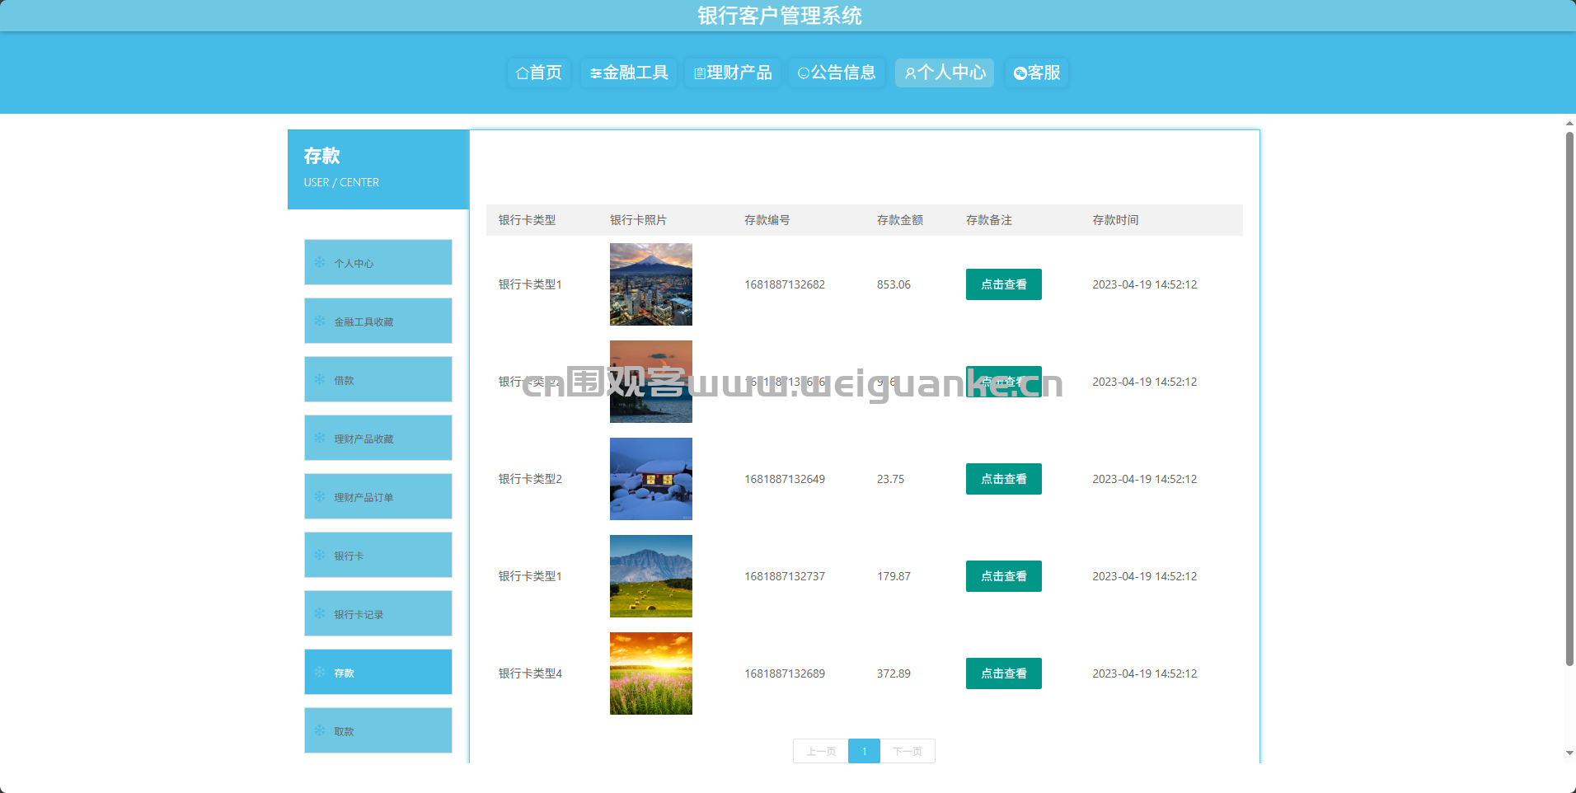
Task: Select 取款 in the sidebar
Action: coord(378,730)
